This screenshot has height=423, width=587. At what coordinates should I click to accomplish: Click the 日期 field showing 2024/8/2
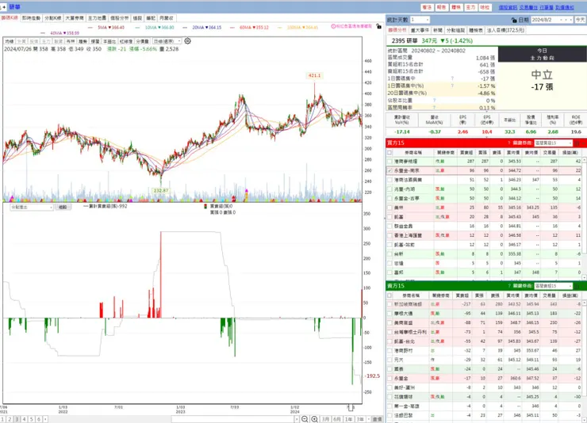point(552,20)
